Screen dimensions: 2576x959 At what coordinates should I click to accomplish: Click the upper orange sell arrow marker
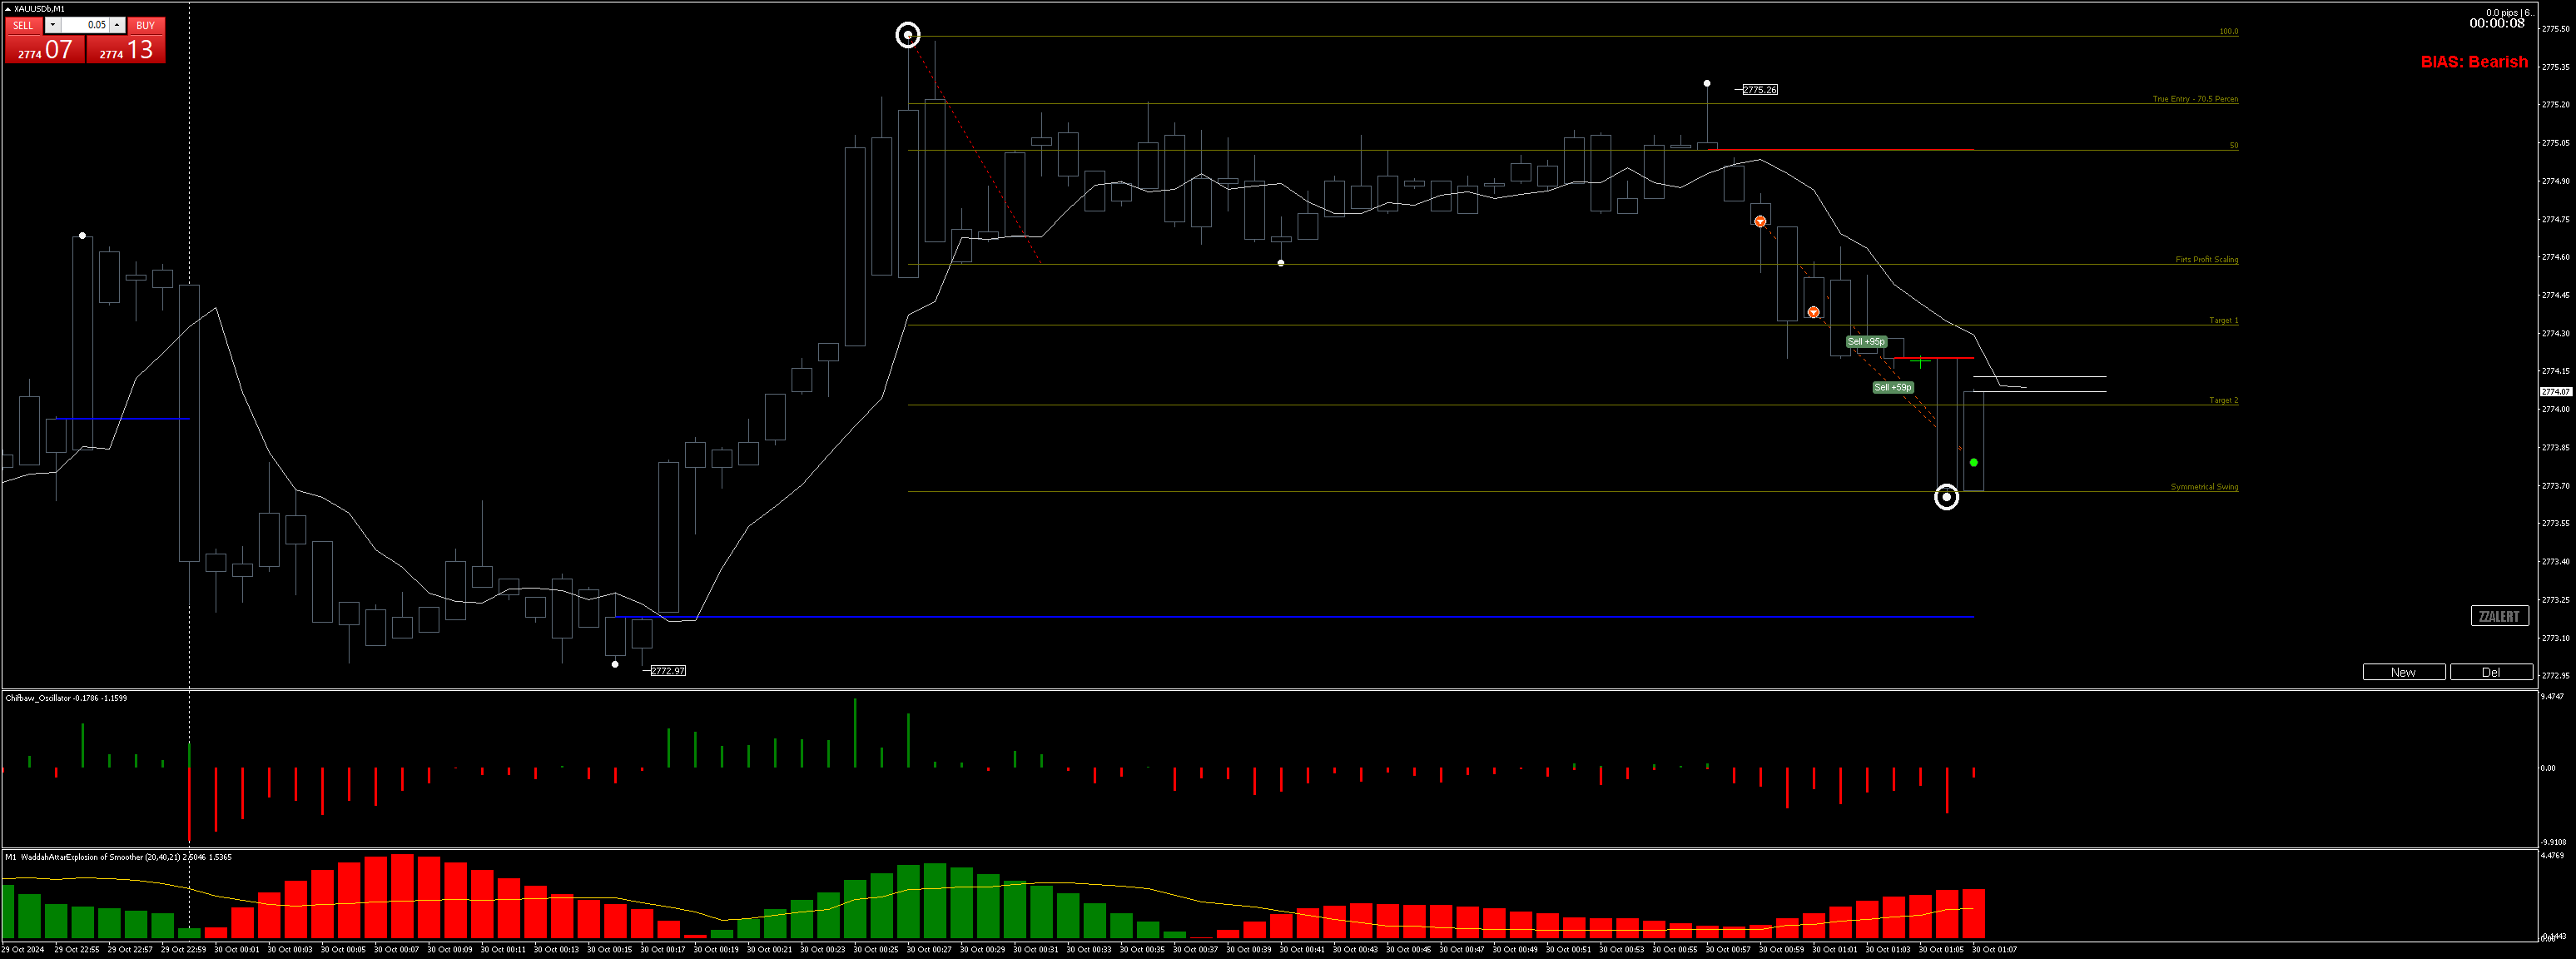[1760, 221]
